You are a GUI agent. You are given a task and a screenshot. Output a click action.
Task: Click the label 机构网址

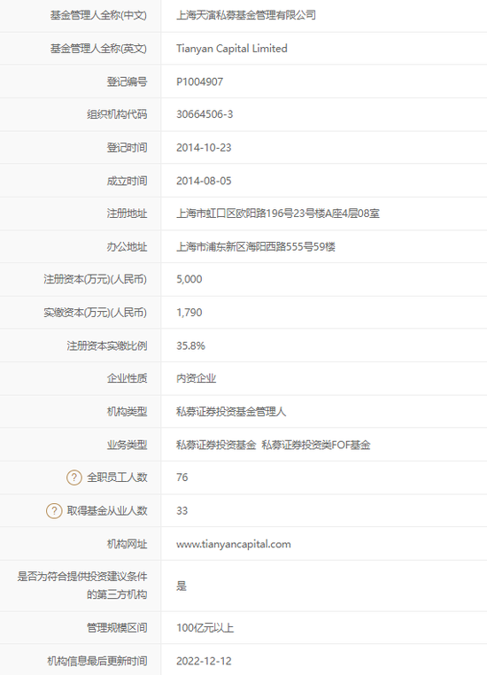pos(127,544)
